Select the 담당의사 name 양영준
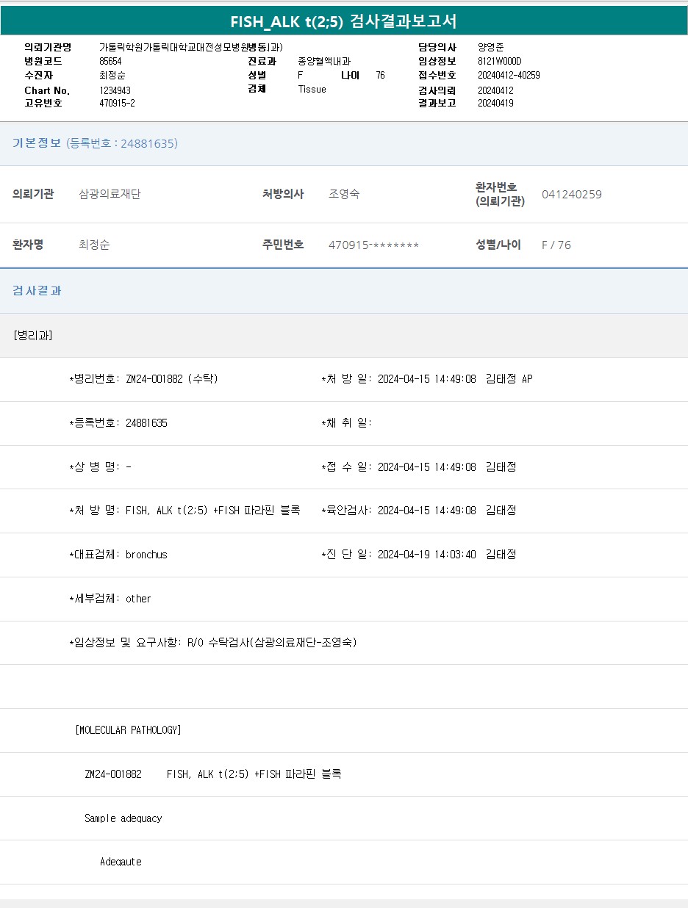The image size is (688, 908). pyautogui.click(x=490, y=47)
